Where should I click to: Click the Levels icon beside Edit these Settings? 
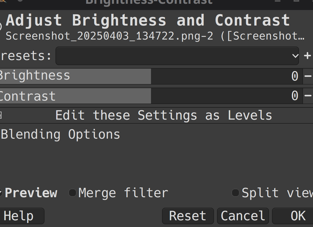click(1, 115)
